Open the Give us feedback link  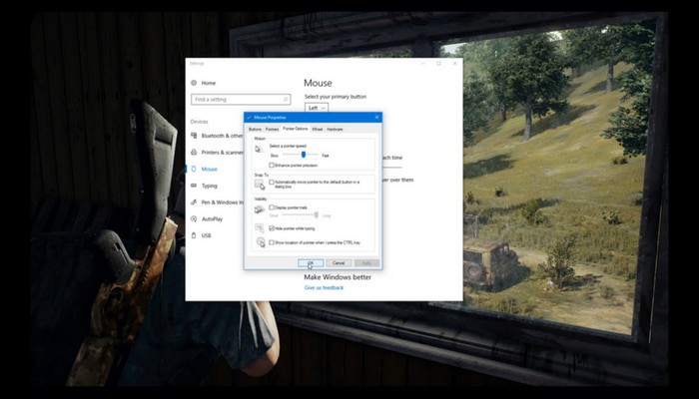pyautogui.click(x=325, y=287)
